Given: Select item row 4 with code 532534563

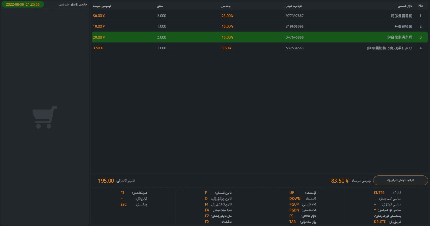Looking at the screenshot, I should 260,48.
